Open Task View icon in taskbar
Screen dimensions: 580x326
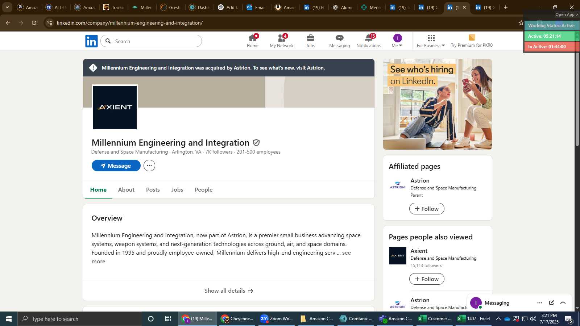coord(168,319)
